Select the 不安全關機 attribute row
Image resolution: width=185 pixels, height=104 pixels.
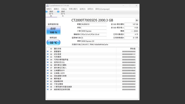[91, 84]
